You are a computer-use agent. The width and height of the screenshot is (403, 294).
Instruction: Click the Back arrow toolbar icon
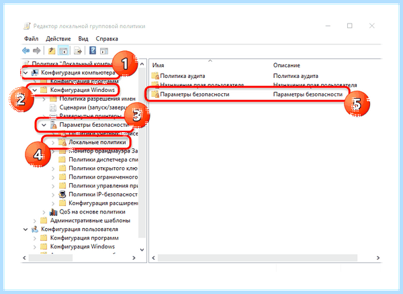tap(26, 50)
